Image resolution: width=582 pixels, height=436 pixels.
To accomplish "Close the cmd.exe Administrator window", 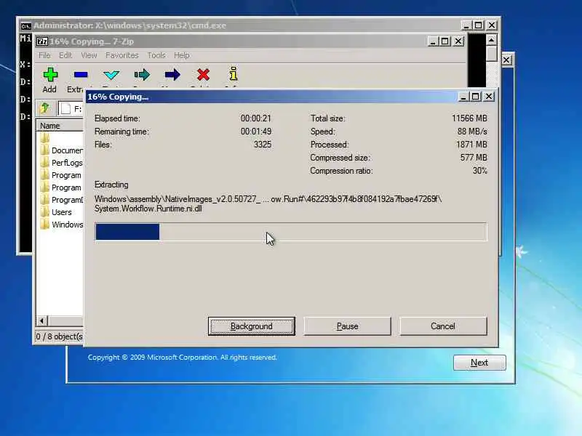I will coord(492,25).
